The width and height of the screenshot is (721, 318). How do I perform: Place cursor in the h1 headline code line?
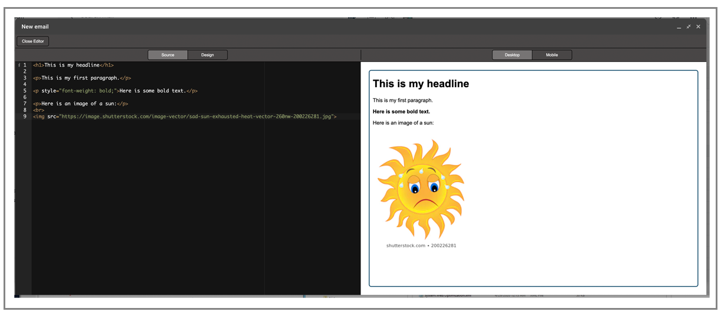coord(74,65)
